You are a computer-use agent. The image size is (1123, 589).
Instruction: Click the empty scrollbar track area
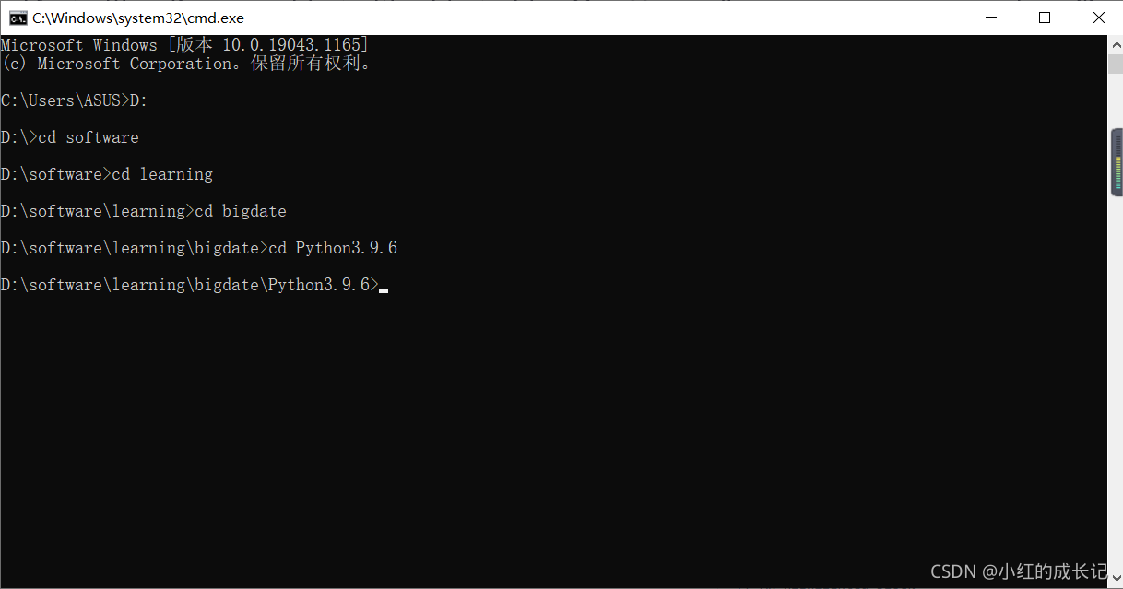coord(1115,369)
